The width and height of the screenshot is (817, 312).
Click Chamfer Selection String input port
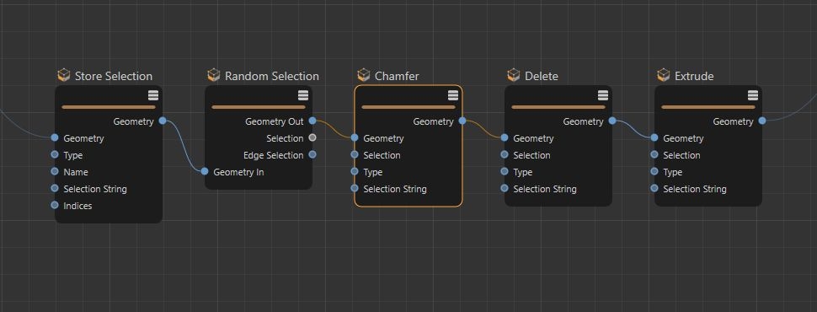click(355, 188)
